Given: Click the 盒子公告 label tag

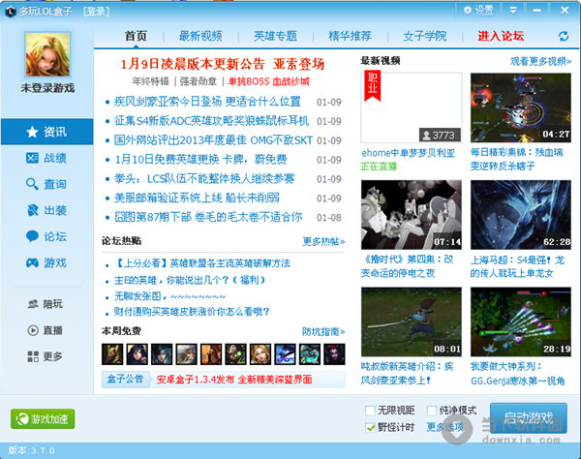Looking at the screenshot, I should pos(125,380).
